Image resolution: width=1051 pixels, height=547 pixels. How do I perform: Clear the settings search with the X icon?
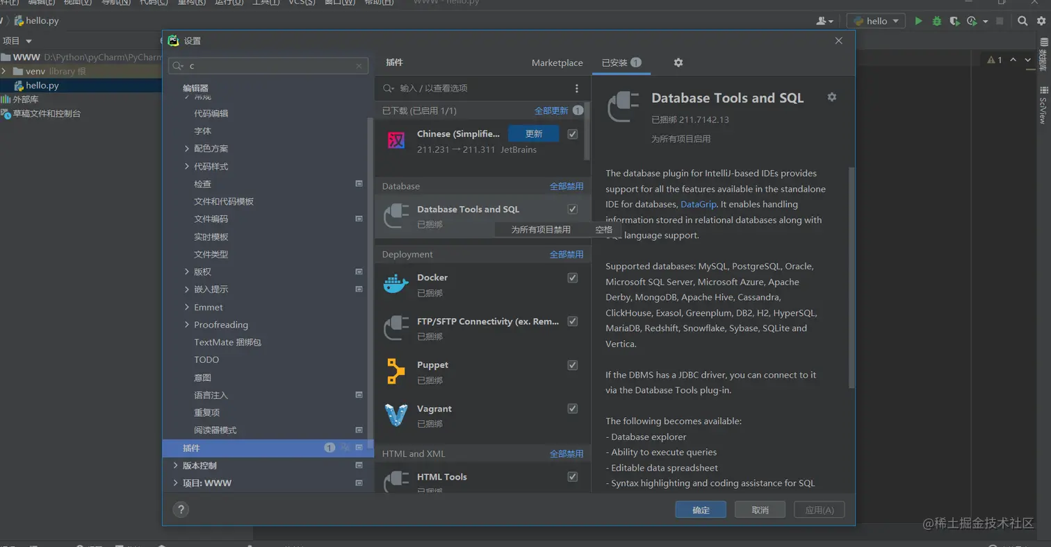(359, 66)
